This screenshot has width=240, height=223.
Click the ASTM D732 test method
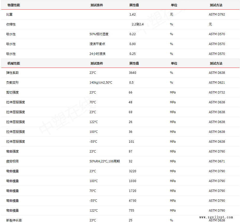pyautogui.click(x=217, y=92)
